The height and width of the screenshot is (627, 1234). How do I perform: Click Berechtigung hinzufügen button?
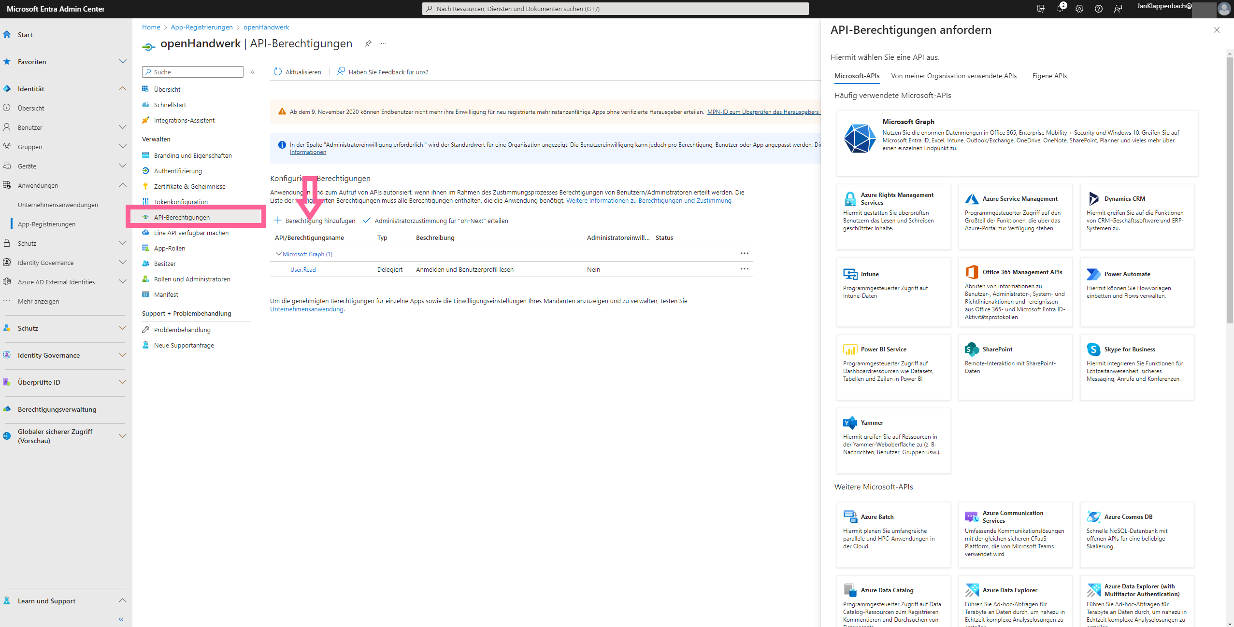click(315, 221)
